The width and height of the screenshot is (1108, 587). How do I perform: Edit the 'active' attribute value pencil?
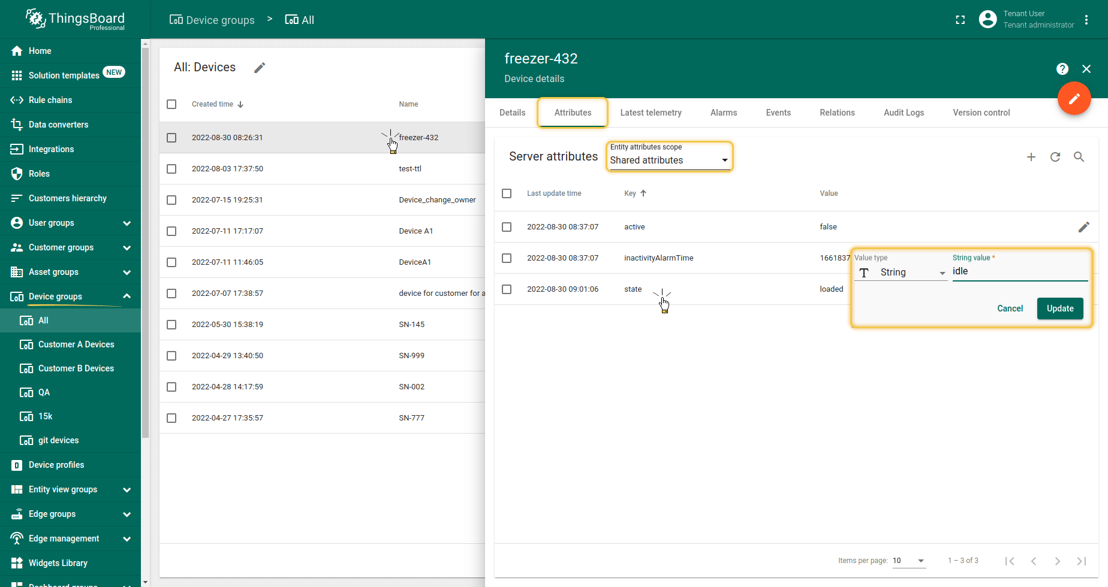coord(1083,227)
